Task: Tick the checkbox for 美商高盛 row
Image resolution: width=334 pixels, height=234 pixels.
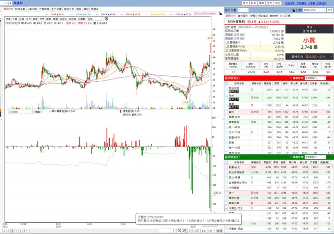Action: pyautogui.click(x=226, y=122)
